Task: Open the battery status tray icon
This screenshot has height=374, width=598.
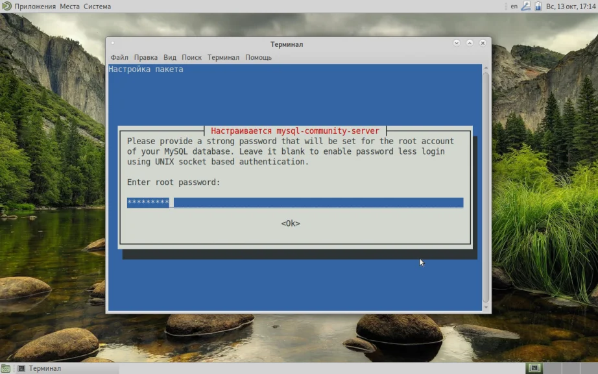Action: [x=538, y=6]
